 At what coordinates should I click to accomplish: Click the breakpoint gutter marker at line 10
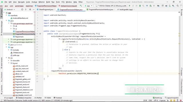[x=40, y=34]
